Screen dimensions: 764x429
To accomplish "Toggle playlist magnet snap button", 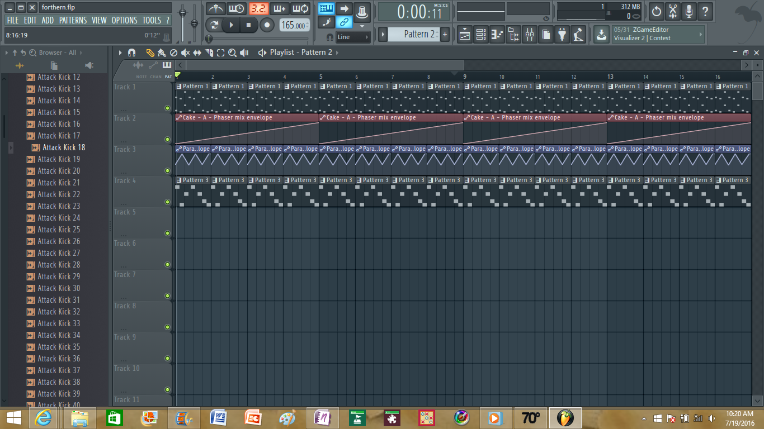I will (132, 53).
